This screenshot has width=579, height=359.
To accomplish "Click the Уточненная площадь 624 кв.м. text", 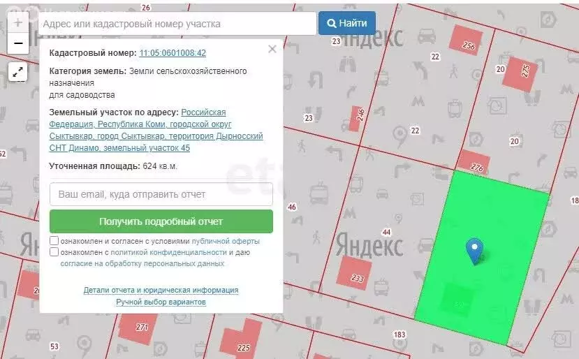I will click(x=113, y=166).
